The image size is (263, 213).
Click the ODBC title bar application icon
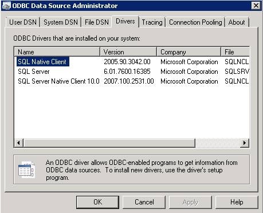(x=6, y=6)
